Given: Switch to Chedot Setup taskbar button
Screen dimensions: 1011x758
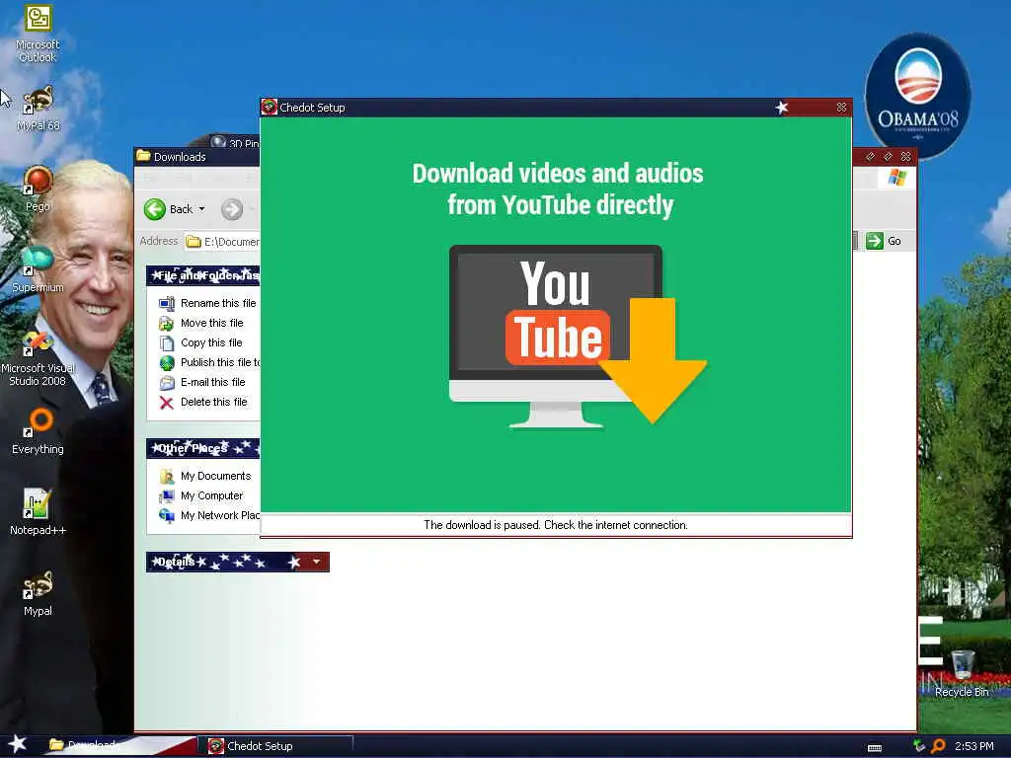Looking at the screenshot, I should [277, 746].
